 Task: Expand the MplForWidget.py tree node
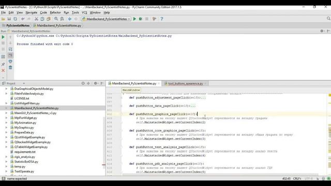tap(6, 118)
